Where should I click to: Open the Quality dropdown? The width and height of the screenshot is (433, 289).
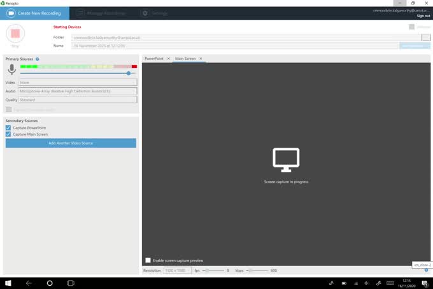(x=78, y=100)
